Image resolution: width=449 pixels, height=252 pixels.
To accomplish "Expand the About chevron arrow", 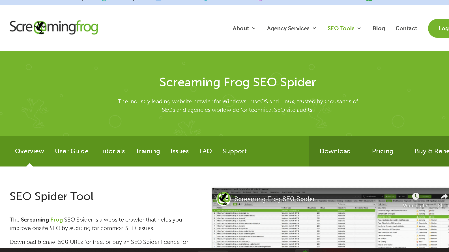I will point(254,28).
